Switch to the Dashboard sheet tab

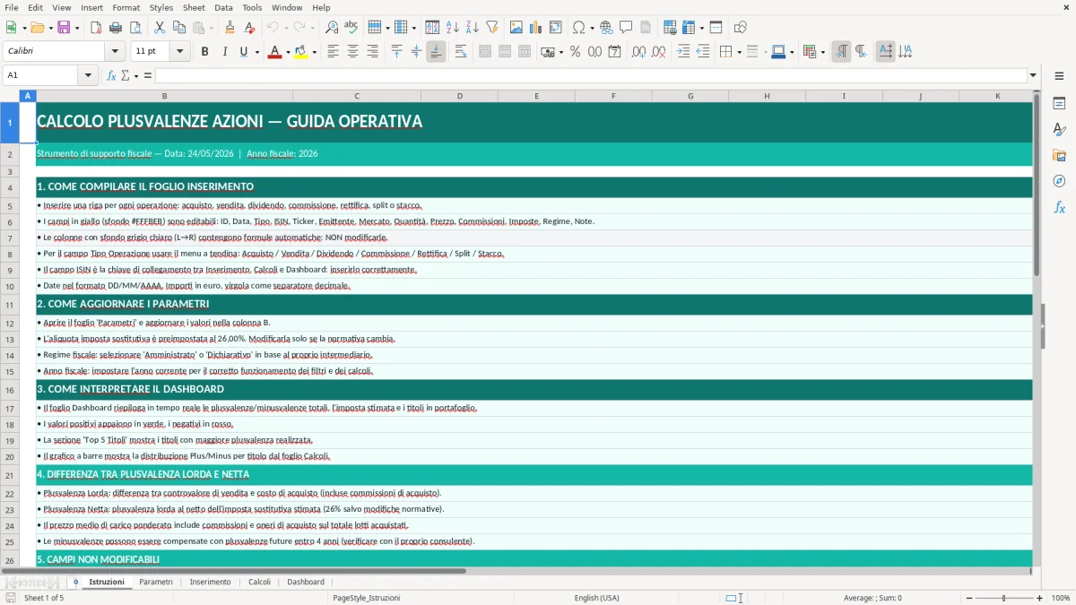[306, 582]
